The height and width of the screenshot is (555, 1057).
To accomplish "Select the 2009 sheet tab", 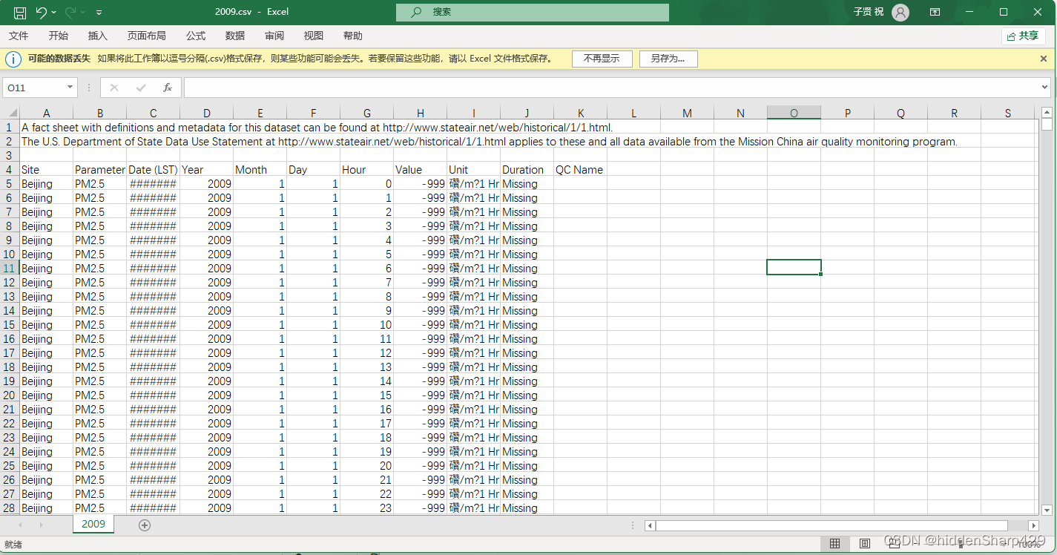I will click(x=93, y=525).
